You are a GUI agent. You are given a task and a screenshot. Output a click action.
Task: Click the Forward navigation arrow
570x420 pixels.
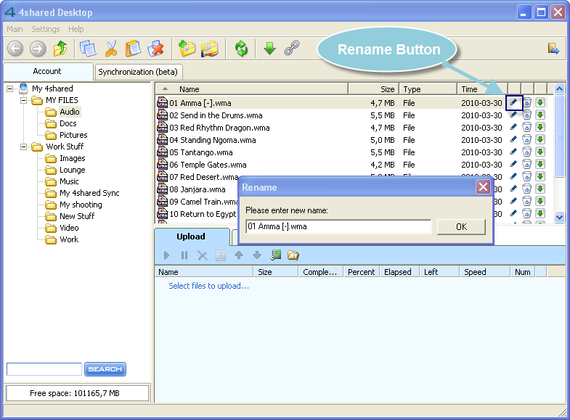(38, 49)
